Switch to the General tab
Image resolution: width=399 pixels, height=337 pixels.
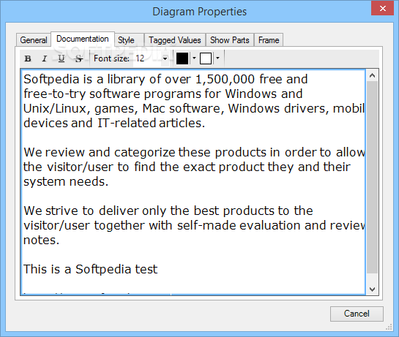coord(34,40)
